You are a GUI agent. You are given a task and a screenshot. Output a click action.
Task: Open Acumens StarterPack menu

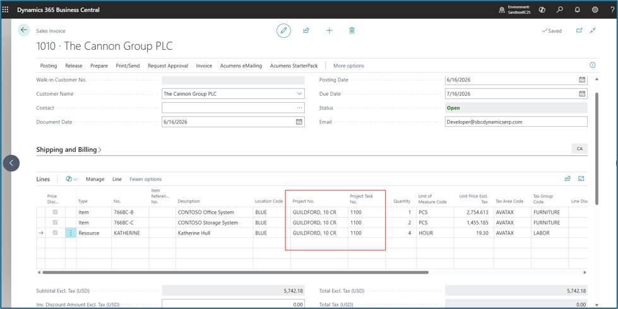click(294, 66)
